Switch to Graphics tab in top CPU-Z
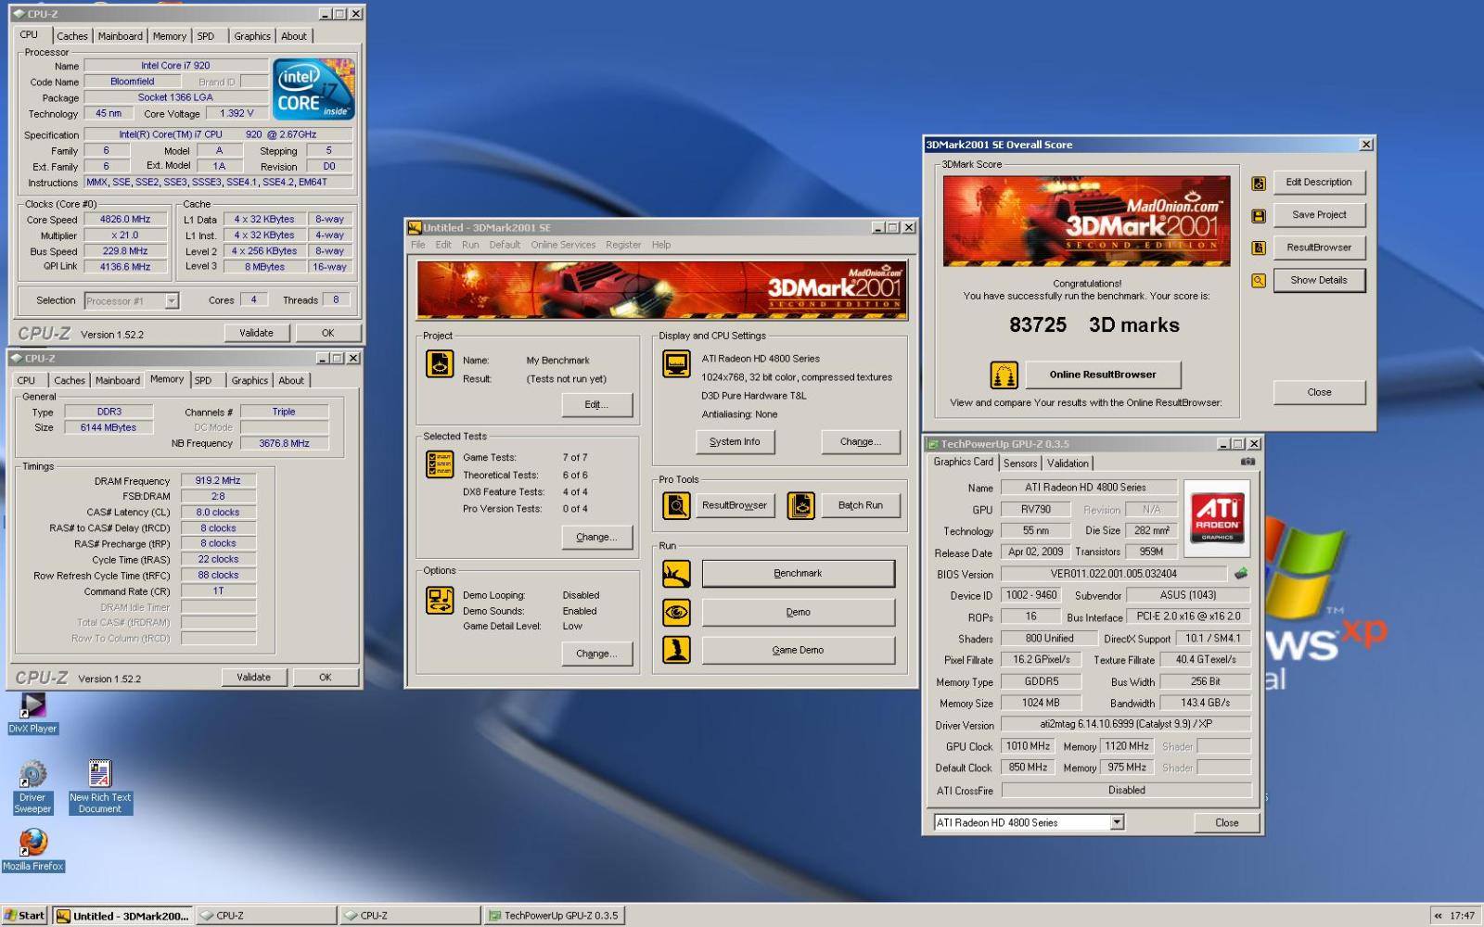The height and width of the screenshot is (927, 1484). click(x=252, y=36)
